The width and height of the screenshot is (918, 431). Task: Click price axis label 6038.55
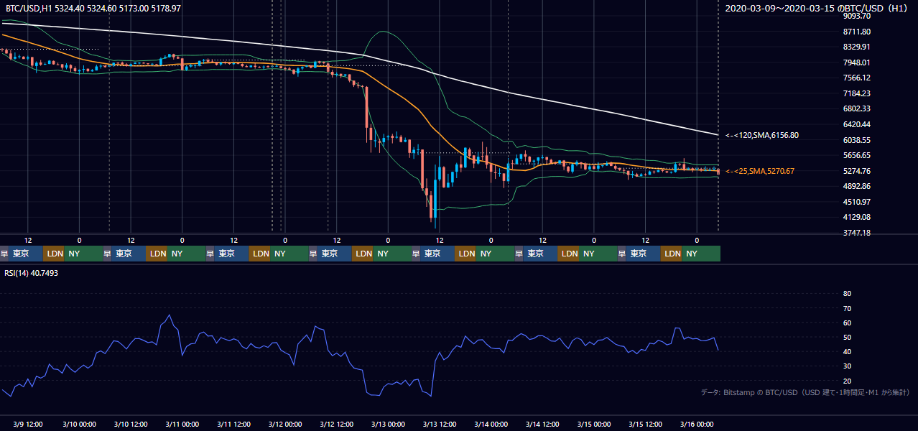857,140
